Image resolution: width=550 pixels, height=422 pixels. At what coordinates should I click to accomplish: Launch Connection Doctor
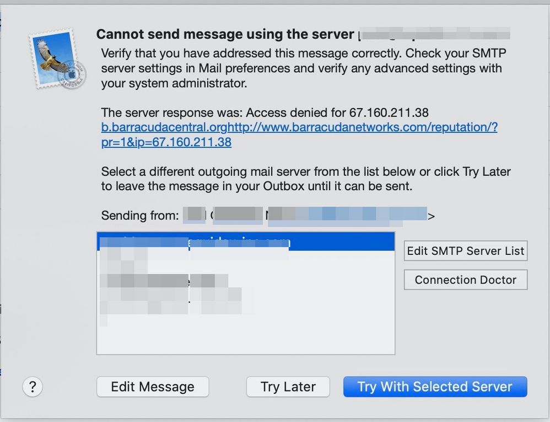pos(465,280)
